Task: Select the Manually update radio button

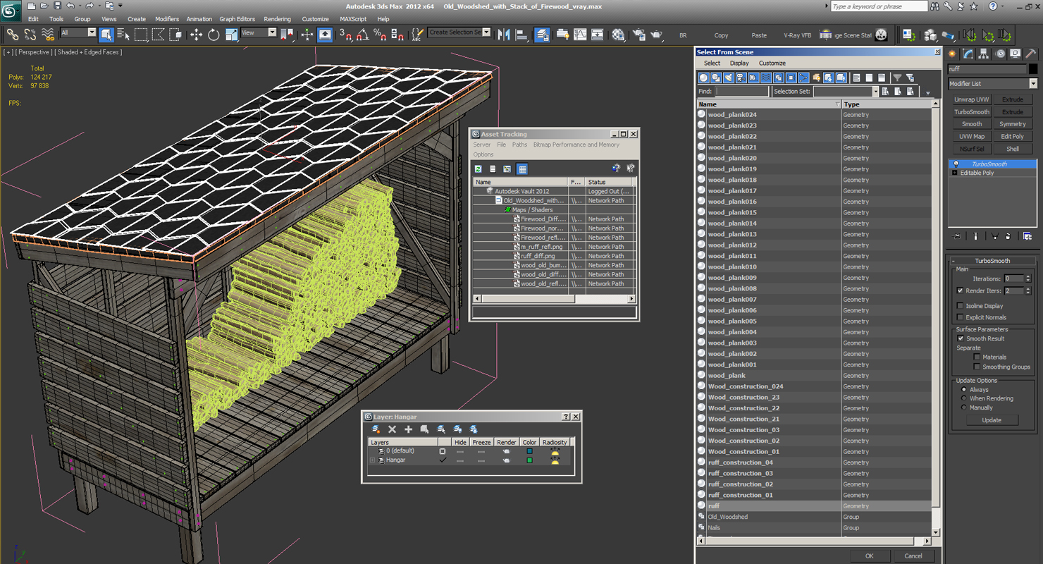Action: tap(964, 407)
